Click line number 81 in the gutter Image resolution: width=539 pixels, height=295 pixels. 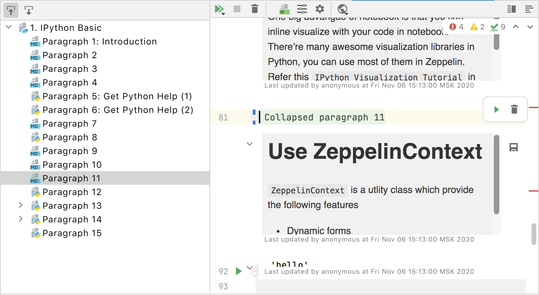223,117
